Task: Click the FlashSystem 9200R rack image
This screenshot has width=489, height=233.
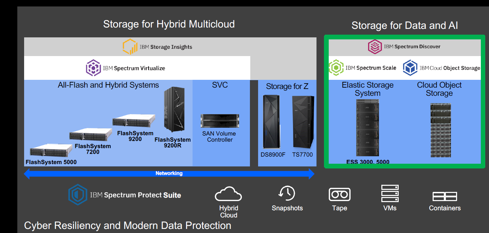Action: (x=174, y=110)
